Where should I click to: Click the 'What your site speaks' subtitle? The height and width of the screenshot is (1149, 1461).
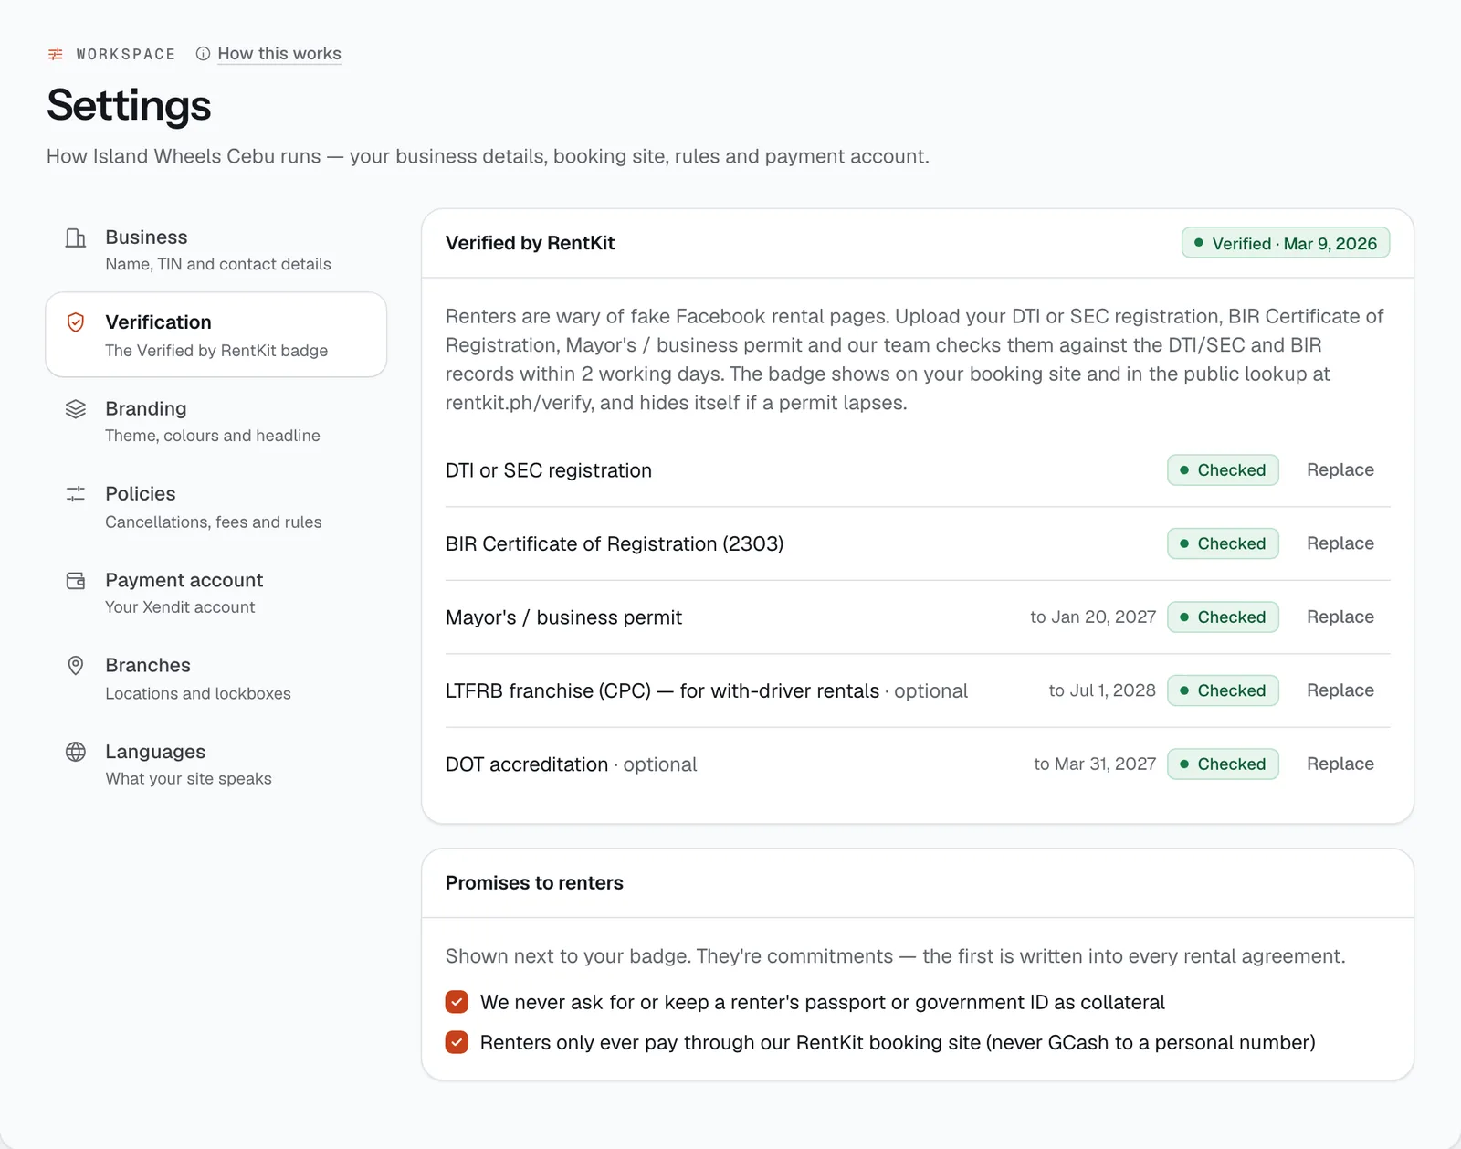click(x=188, y=779)
